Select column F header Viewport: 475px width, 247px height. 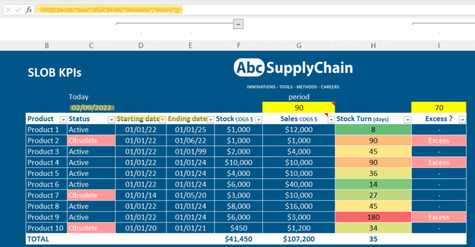point(238,45)
